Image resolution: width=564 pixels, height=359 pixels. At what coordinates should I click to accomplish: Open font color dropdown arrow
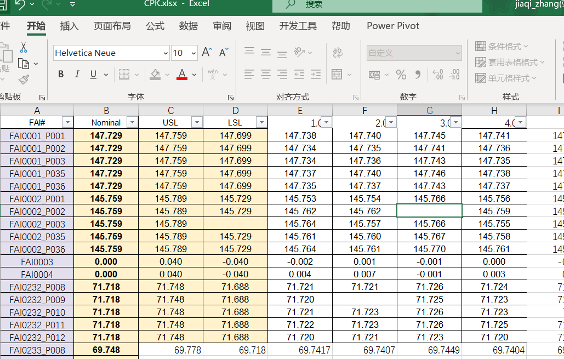pos(194,75)
